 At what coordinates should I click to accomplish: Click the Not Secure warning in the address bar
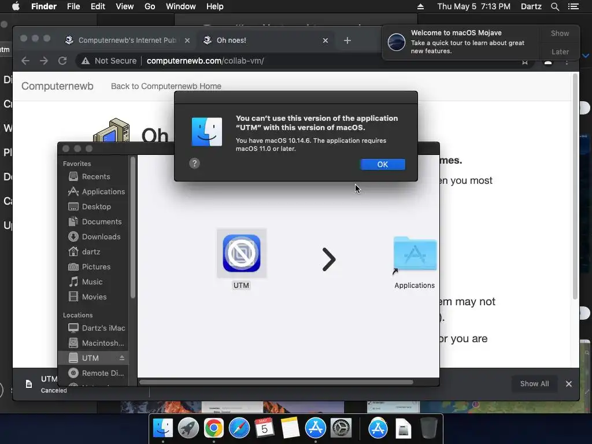click(109, 61)
